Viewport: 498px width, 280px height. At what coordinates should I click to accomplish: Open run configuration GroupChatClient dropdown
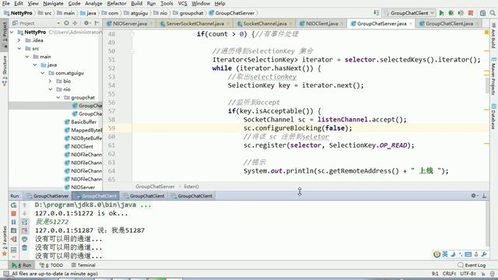(x=409, y=13)
